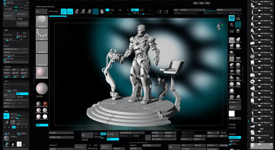Pick the SnakeHook brush
The image size is (275, 150).
pyautogui.click(x=231, y=52)
